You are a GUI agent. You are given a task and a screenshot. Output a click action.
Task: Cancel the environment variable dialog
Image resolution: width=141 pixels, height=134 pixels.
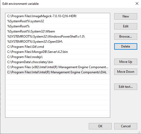(126, 126)
